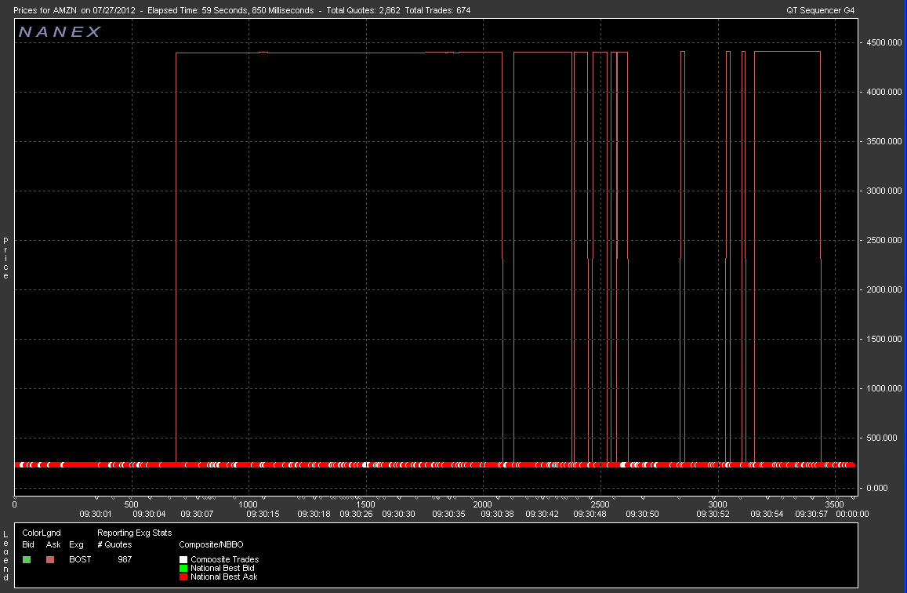
Task: Click the 'Total Quotes: 2,862' text
Action: point(363,10)
